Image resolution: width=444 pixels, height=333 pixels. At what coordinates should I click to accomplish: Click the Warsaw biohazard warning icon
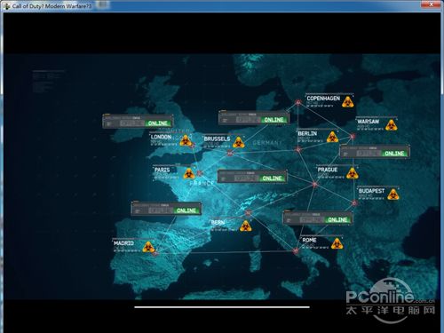point(392,125)
